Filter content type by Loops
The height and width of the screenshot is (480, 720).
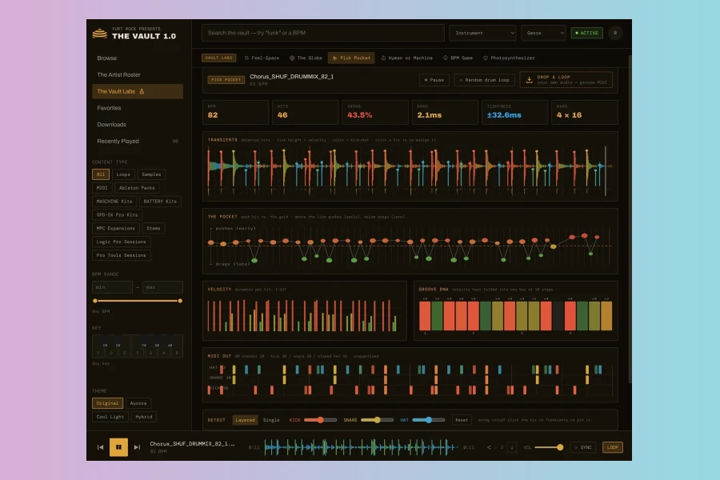pyautogui.click(x=123, y=174)
